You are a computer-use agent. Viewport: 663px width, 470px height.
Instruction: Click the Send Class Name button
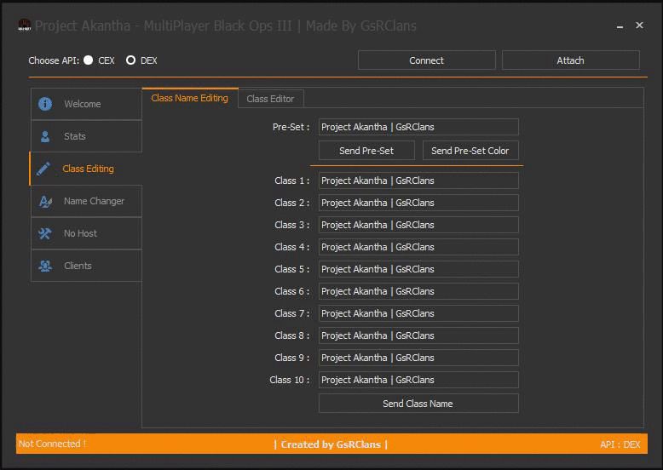(x=418, y=404)
